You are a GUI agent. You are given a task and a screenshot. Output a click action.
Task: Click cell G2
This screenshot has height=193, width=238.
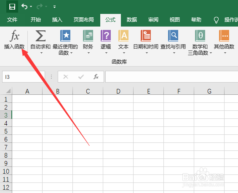click(x=209, y=107)
